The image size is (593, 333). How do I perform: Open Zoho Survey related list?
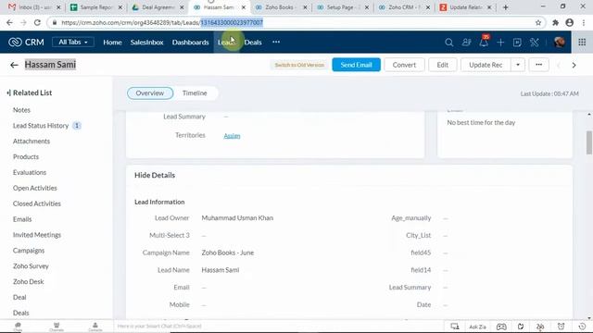tap(31, 266)
